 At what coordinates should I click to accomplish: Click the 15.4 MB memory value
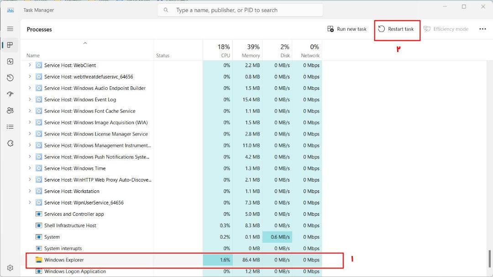[251, 99]
